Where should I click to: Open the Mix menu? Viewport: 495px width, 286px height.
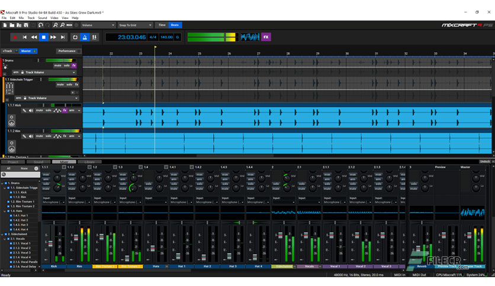point(21,18)
